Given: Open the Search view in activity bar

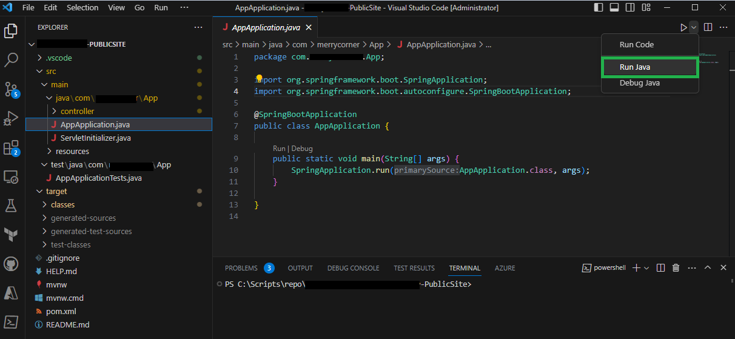Looking at the screenshot, I should pyautogui.click(x=11, y=59).
